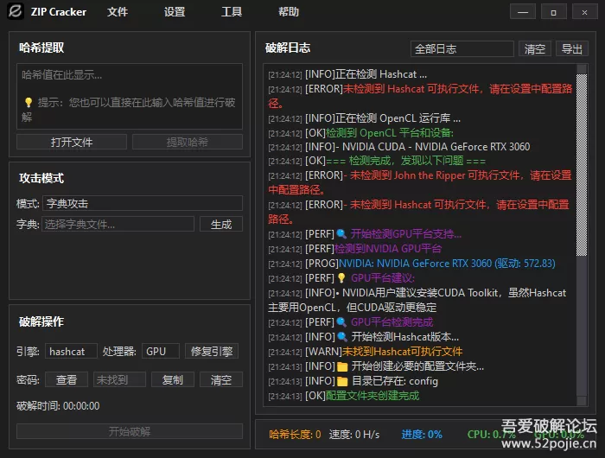Viewport: 605px width, 458px height.
Task: Expand the 全部日志 log filter dropdown
Action: click(x=462, y=48)
